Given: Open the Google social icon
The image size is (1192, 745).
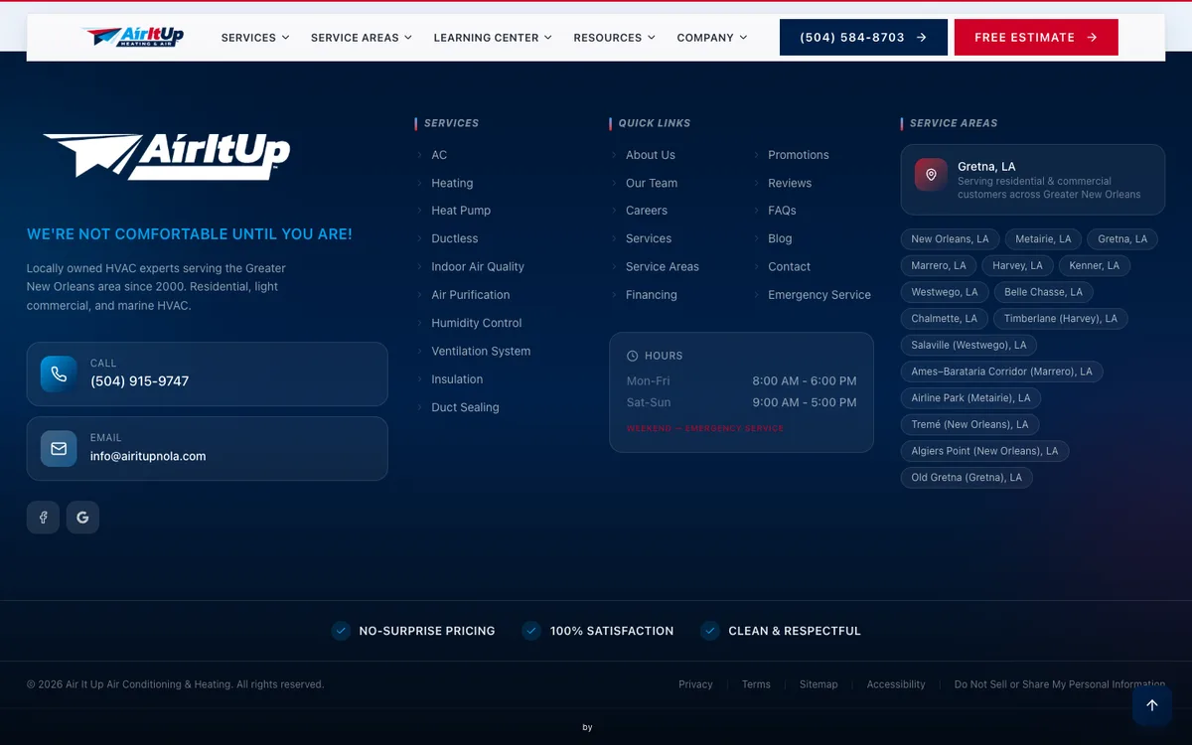Looking at the screenshot, I should [82, 517].
